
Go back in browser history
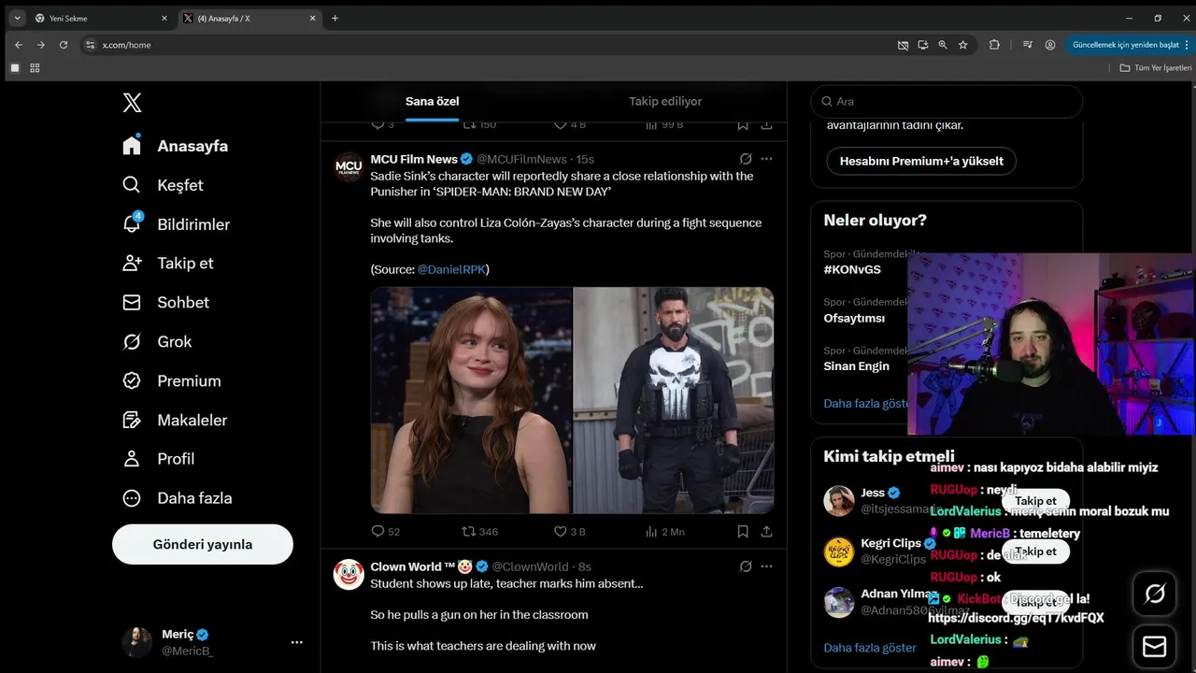pyautogui.click(x=19, y=45)
